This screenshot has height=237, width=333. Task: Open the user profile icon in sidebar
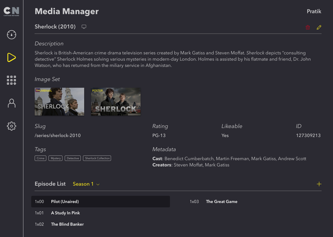(x=11, y=103)
